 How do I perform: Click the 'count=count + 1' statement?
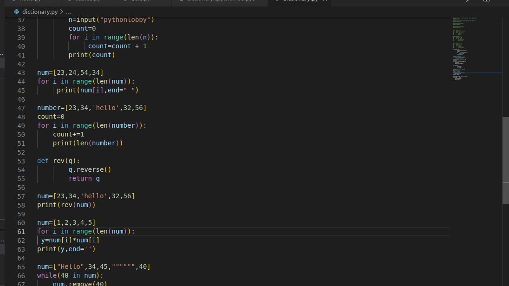click(x=117, y=46)
